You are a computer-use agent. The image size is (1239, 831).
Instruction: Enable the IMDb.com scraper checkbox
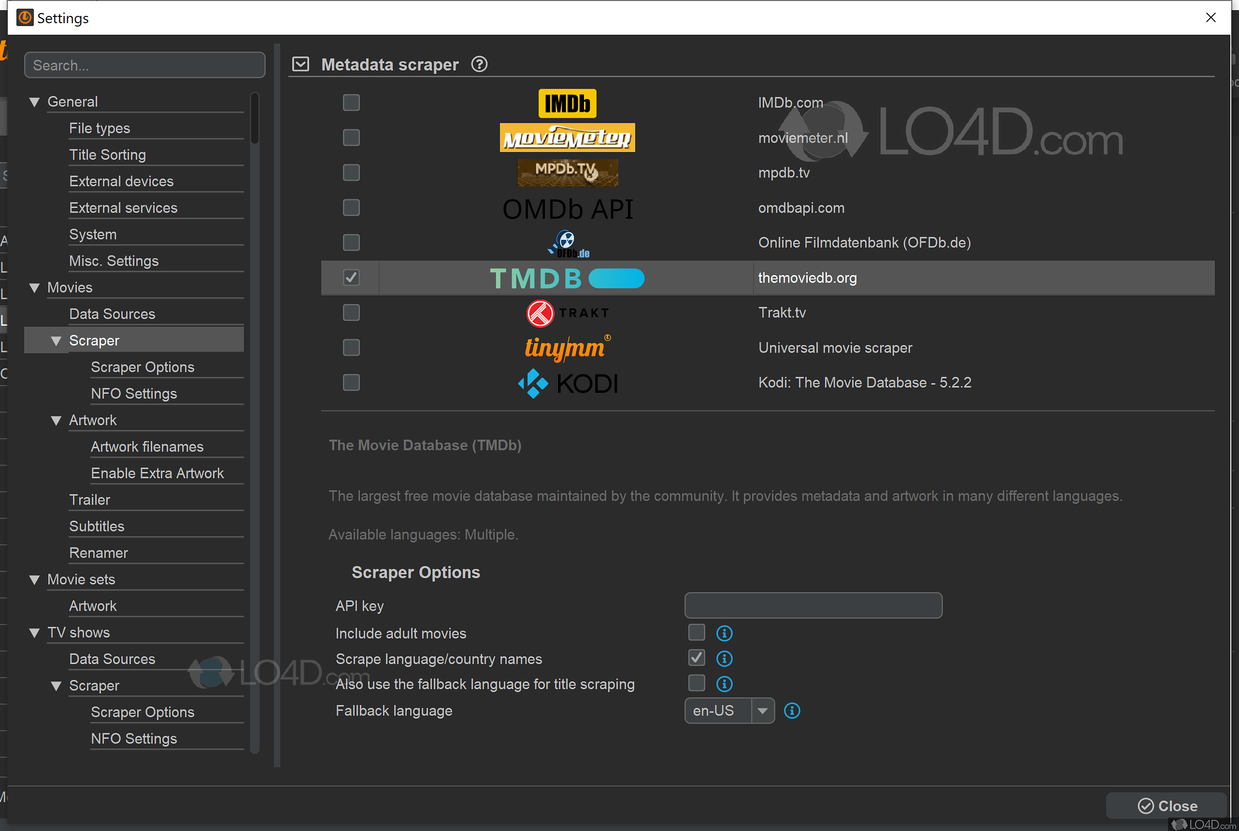pyautogui.click(x=351, y=103)
